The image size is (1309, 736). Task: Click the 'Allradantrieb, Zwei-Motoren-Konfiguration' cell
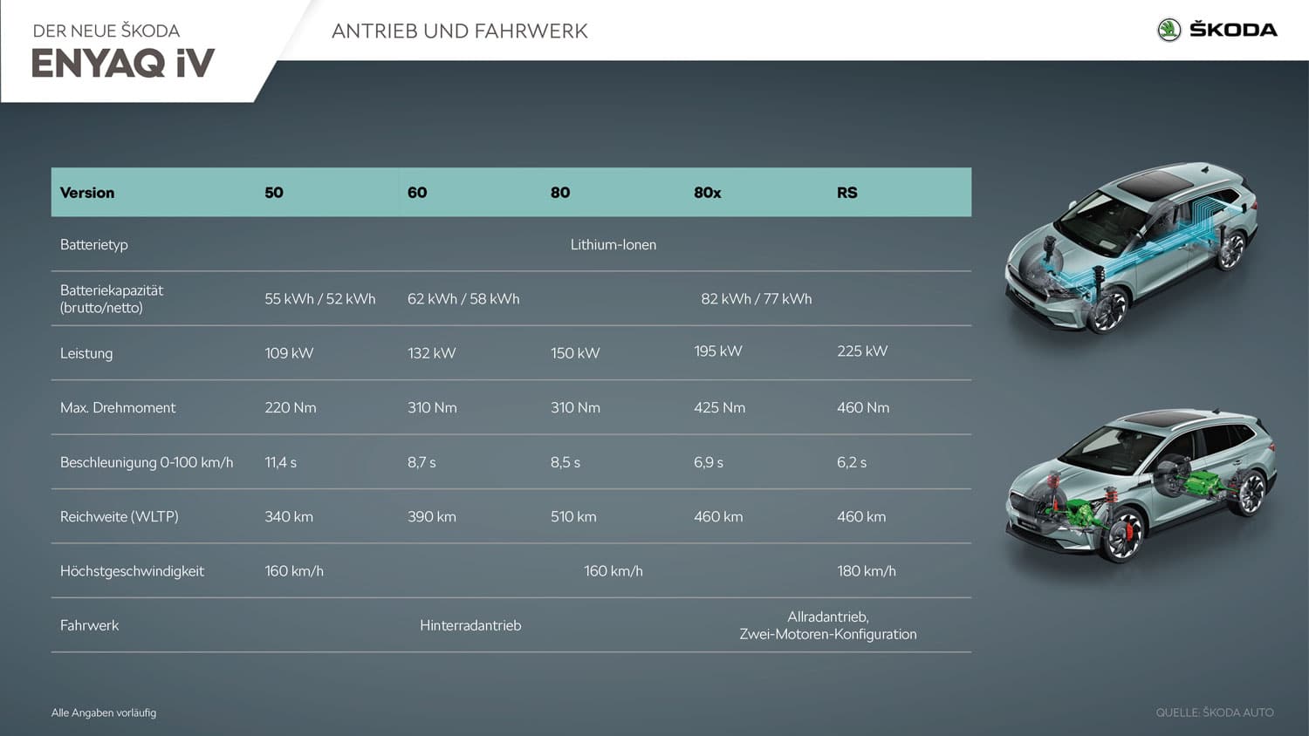[827, 625]
